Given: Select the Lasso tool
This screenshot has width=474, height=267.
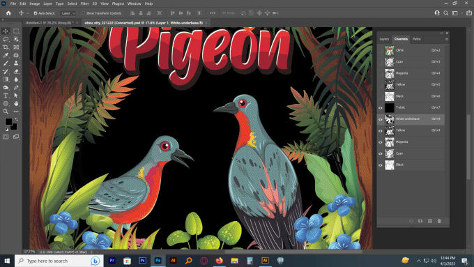Looking at the screenshot, I should tap(6, 39).
